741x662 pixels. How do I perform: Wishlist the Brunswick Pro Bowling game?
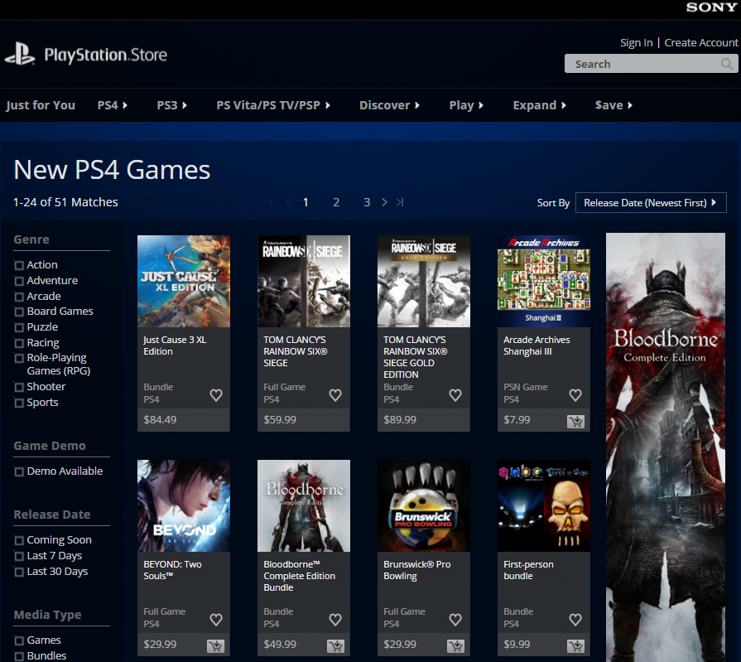coord(455,620)
